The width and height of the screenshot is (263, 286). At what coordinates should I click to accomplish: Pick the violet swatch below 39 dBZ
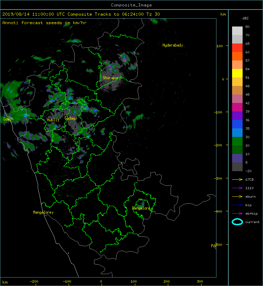pyautogui.click(x=237, y=115)
